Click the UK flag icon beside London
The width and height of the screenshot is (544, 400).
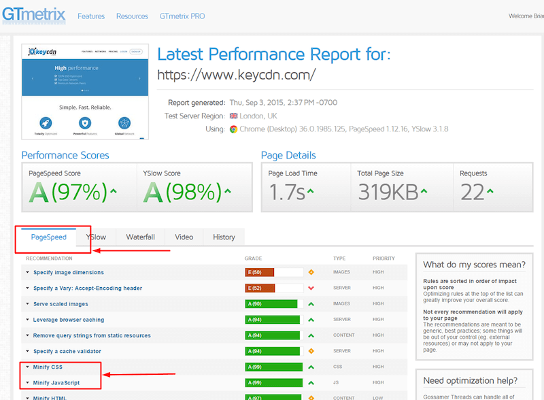pos(233,116)
